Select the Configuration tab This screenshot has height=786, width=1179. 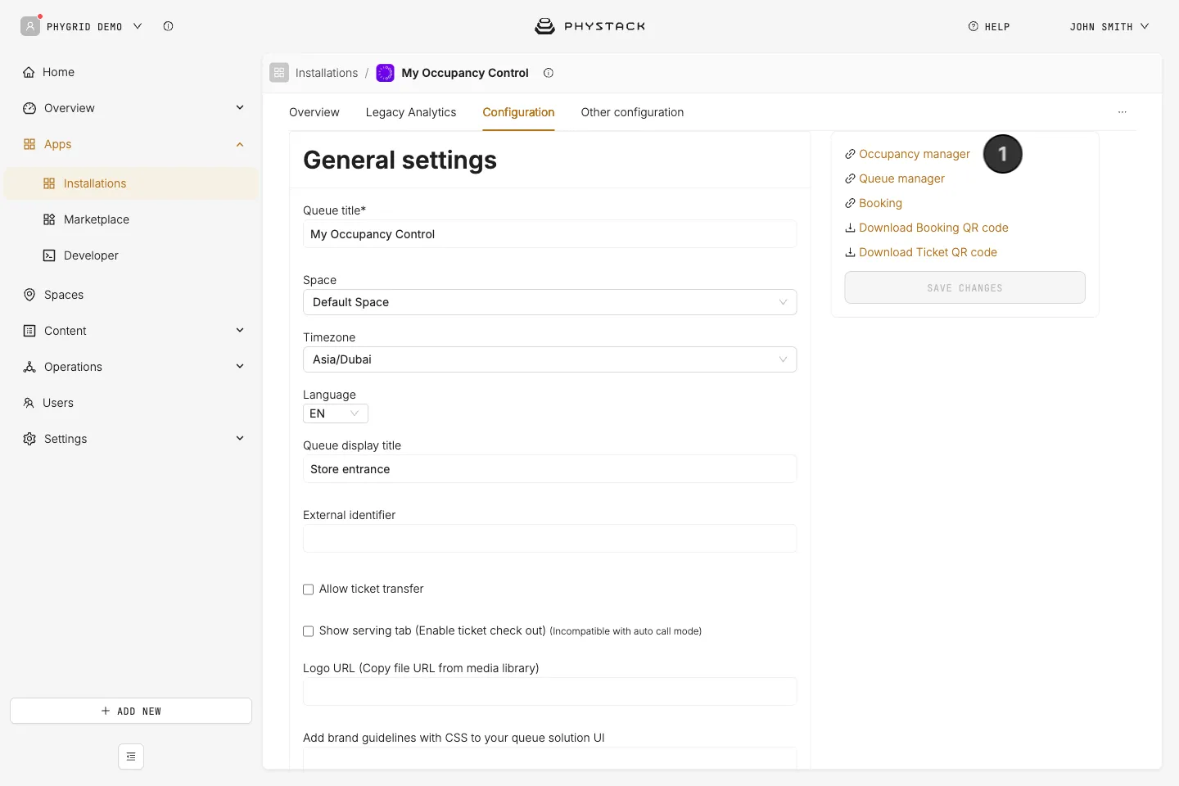click(518, 112)
